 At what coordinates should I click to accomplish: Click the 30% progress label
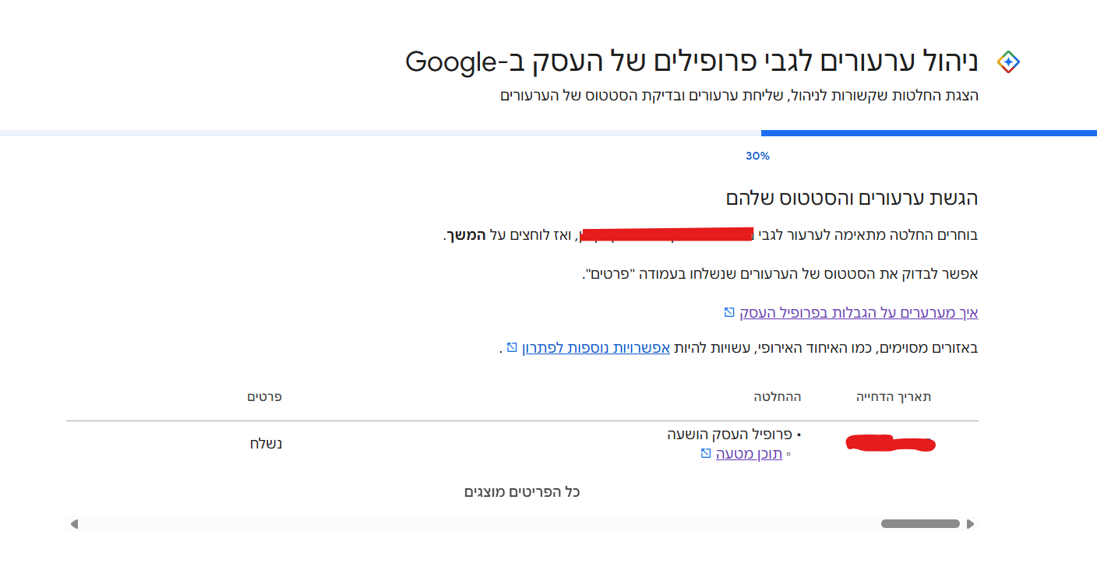[x=758, y=155]
